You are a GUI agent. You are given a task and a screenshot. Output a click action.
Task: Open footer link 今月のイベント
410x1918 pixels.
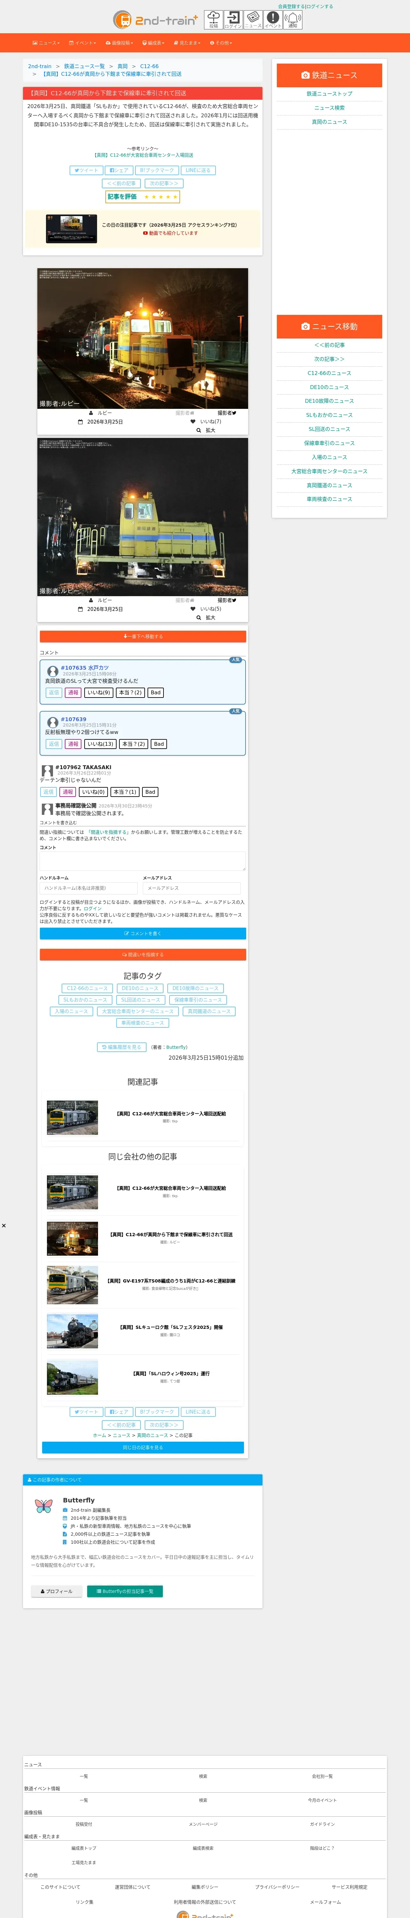pyautogui.click(x=322, y=1800)
